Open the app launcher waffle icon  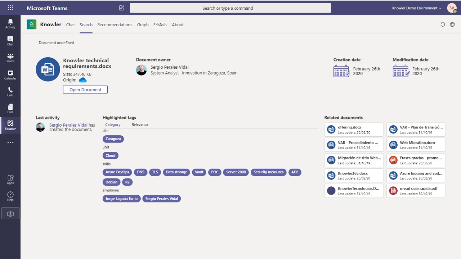point(10,8)
